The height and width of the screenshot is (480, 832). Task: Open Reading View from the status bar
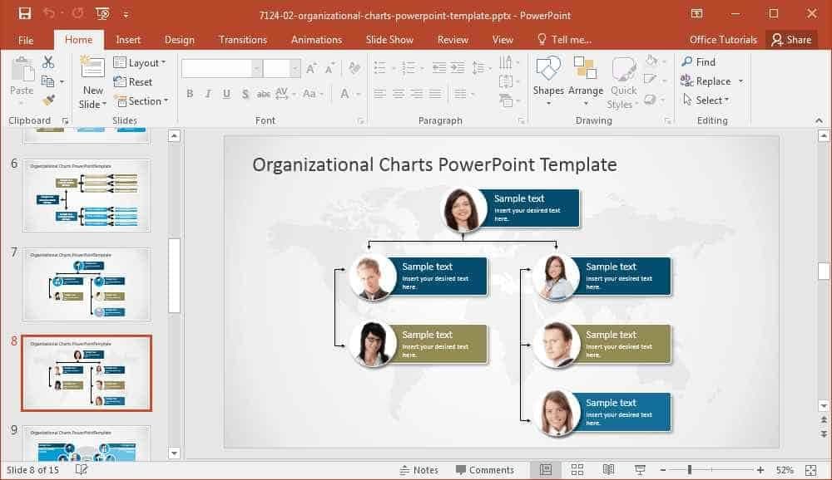[609, 469]
